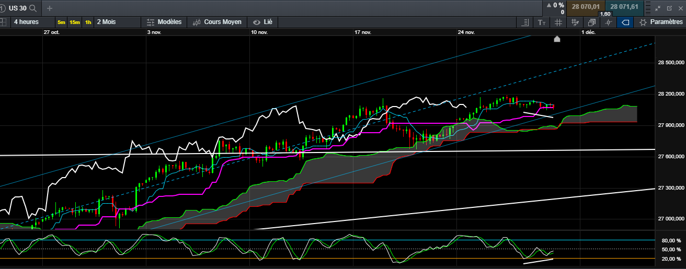Click the stacked windows overlay icon
The image size is (686, 269).
(592, 22)
